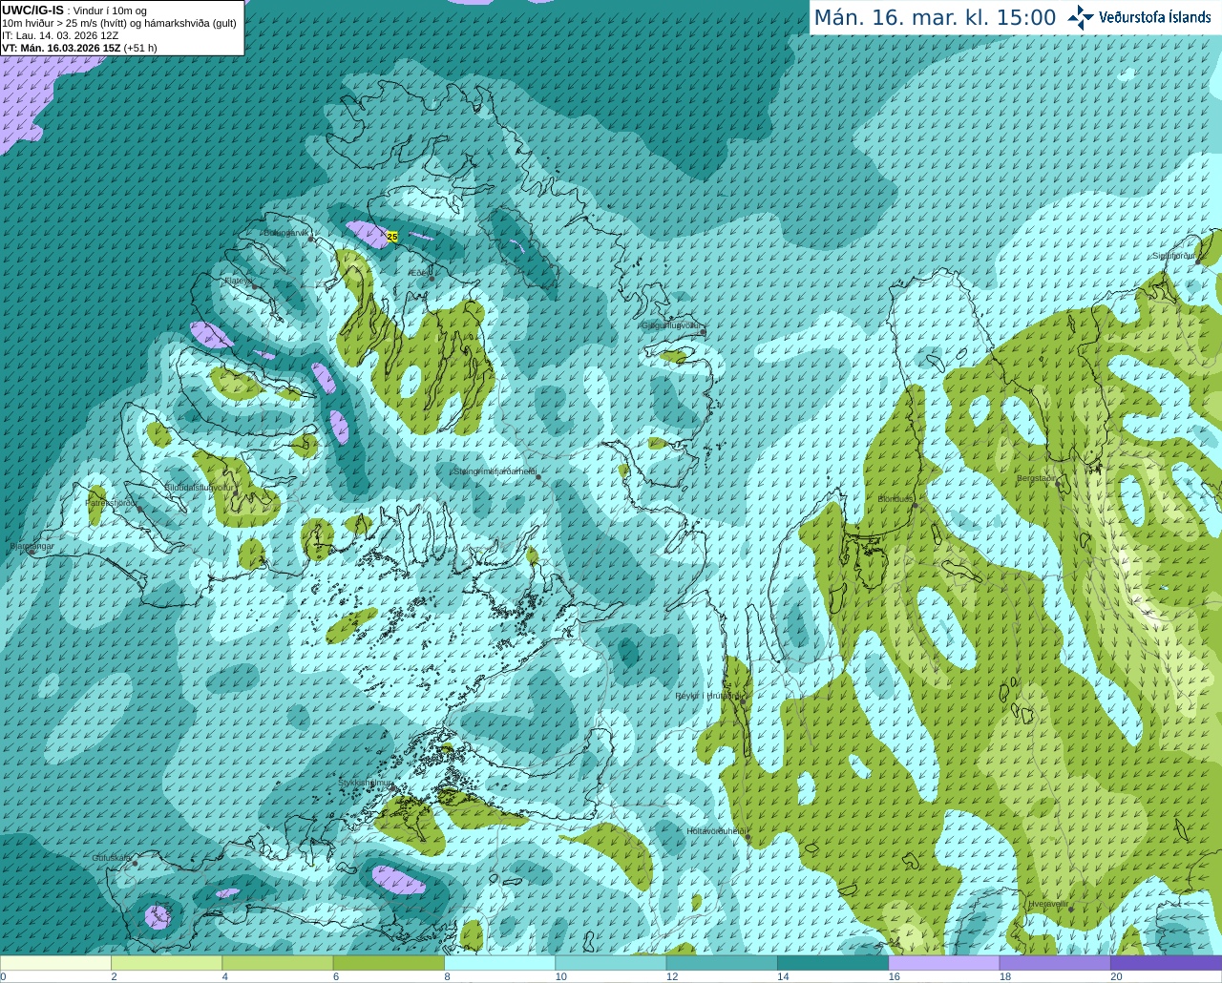Pick the olive 6–8 legend swatch
This screenshot has height=983, width=1222.
tap(389, 963)
